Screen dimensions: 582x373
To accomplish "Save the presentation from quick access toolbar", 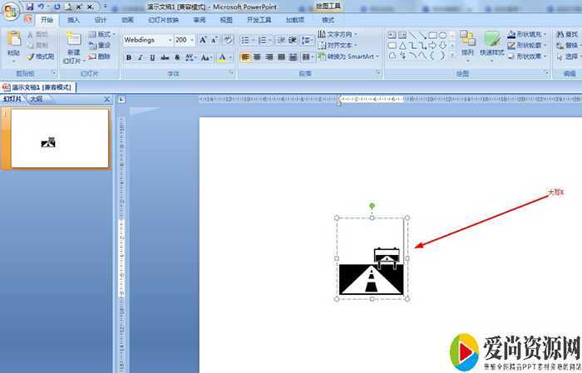I will click(30, 7).
